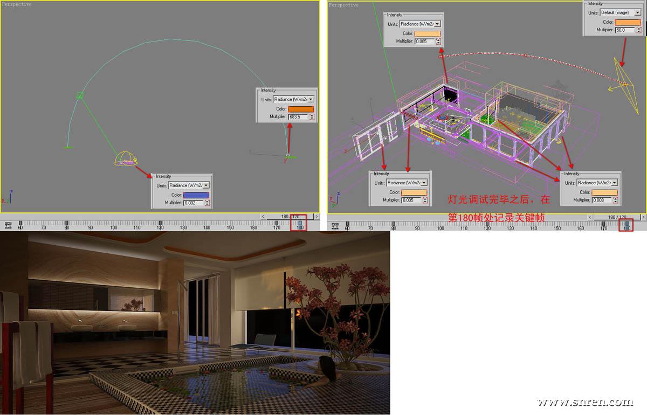Screen dimensions: 647x415
Task: Click the spinner in the lower 0.005 panel
Action: coord(424,200)
